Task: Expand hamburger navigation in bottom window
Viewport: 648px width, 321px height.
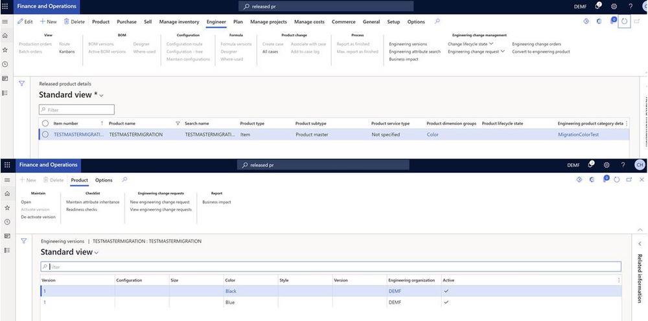Action: point(7,180)
